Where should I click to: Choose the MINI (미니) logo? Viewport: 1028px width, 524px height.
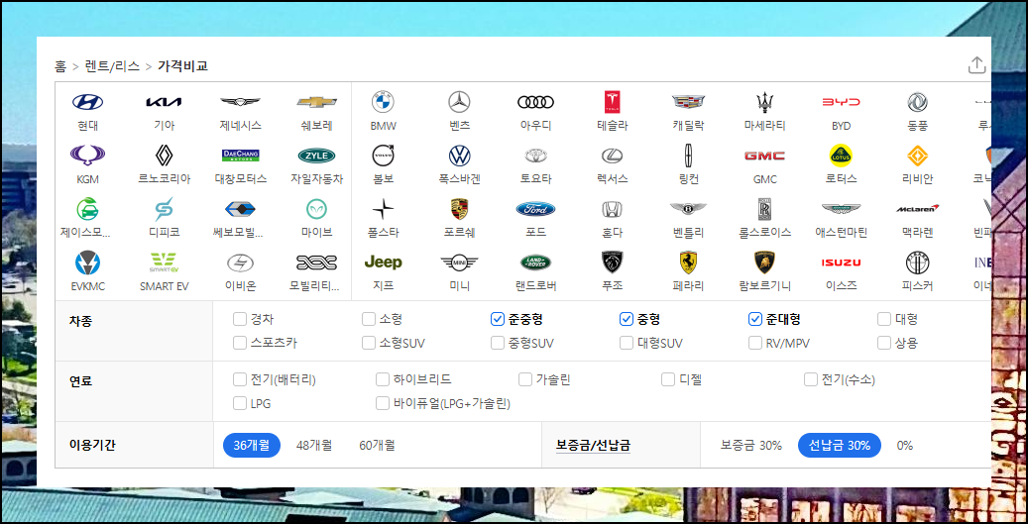coord(460,262)
